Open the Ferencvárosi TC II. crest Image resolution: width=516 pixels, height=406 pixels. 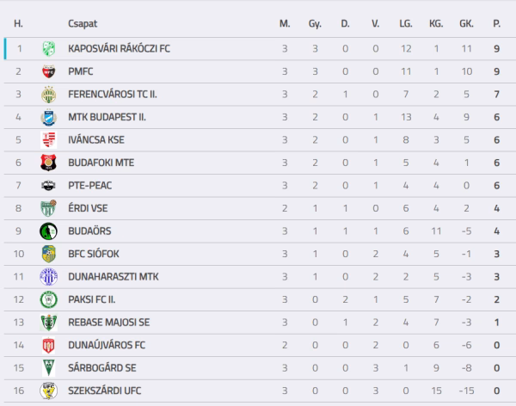(x=49, y=95)
